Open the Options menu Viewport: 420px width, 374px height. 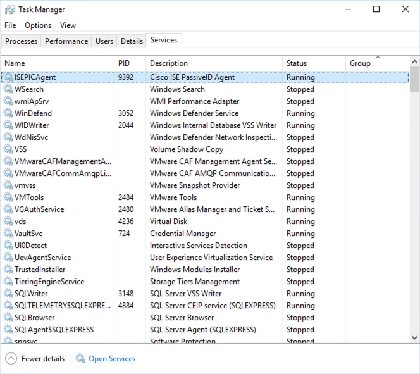pos(38,25)
